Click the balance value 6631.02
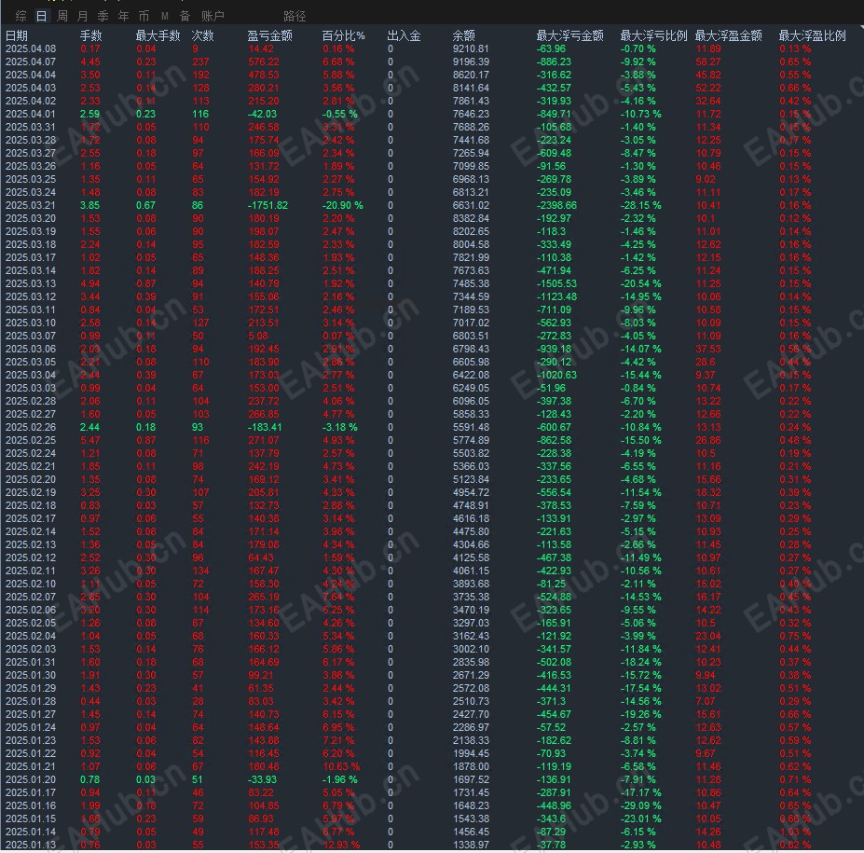 coord(471,205)
